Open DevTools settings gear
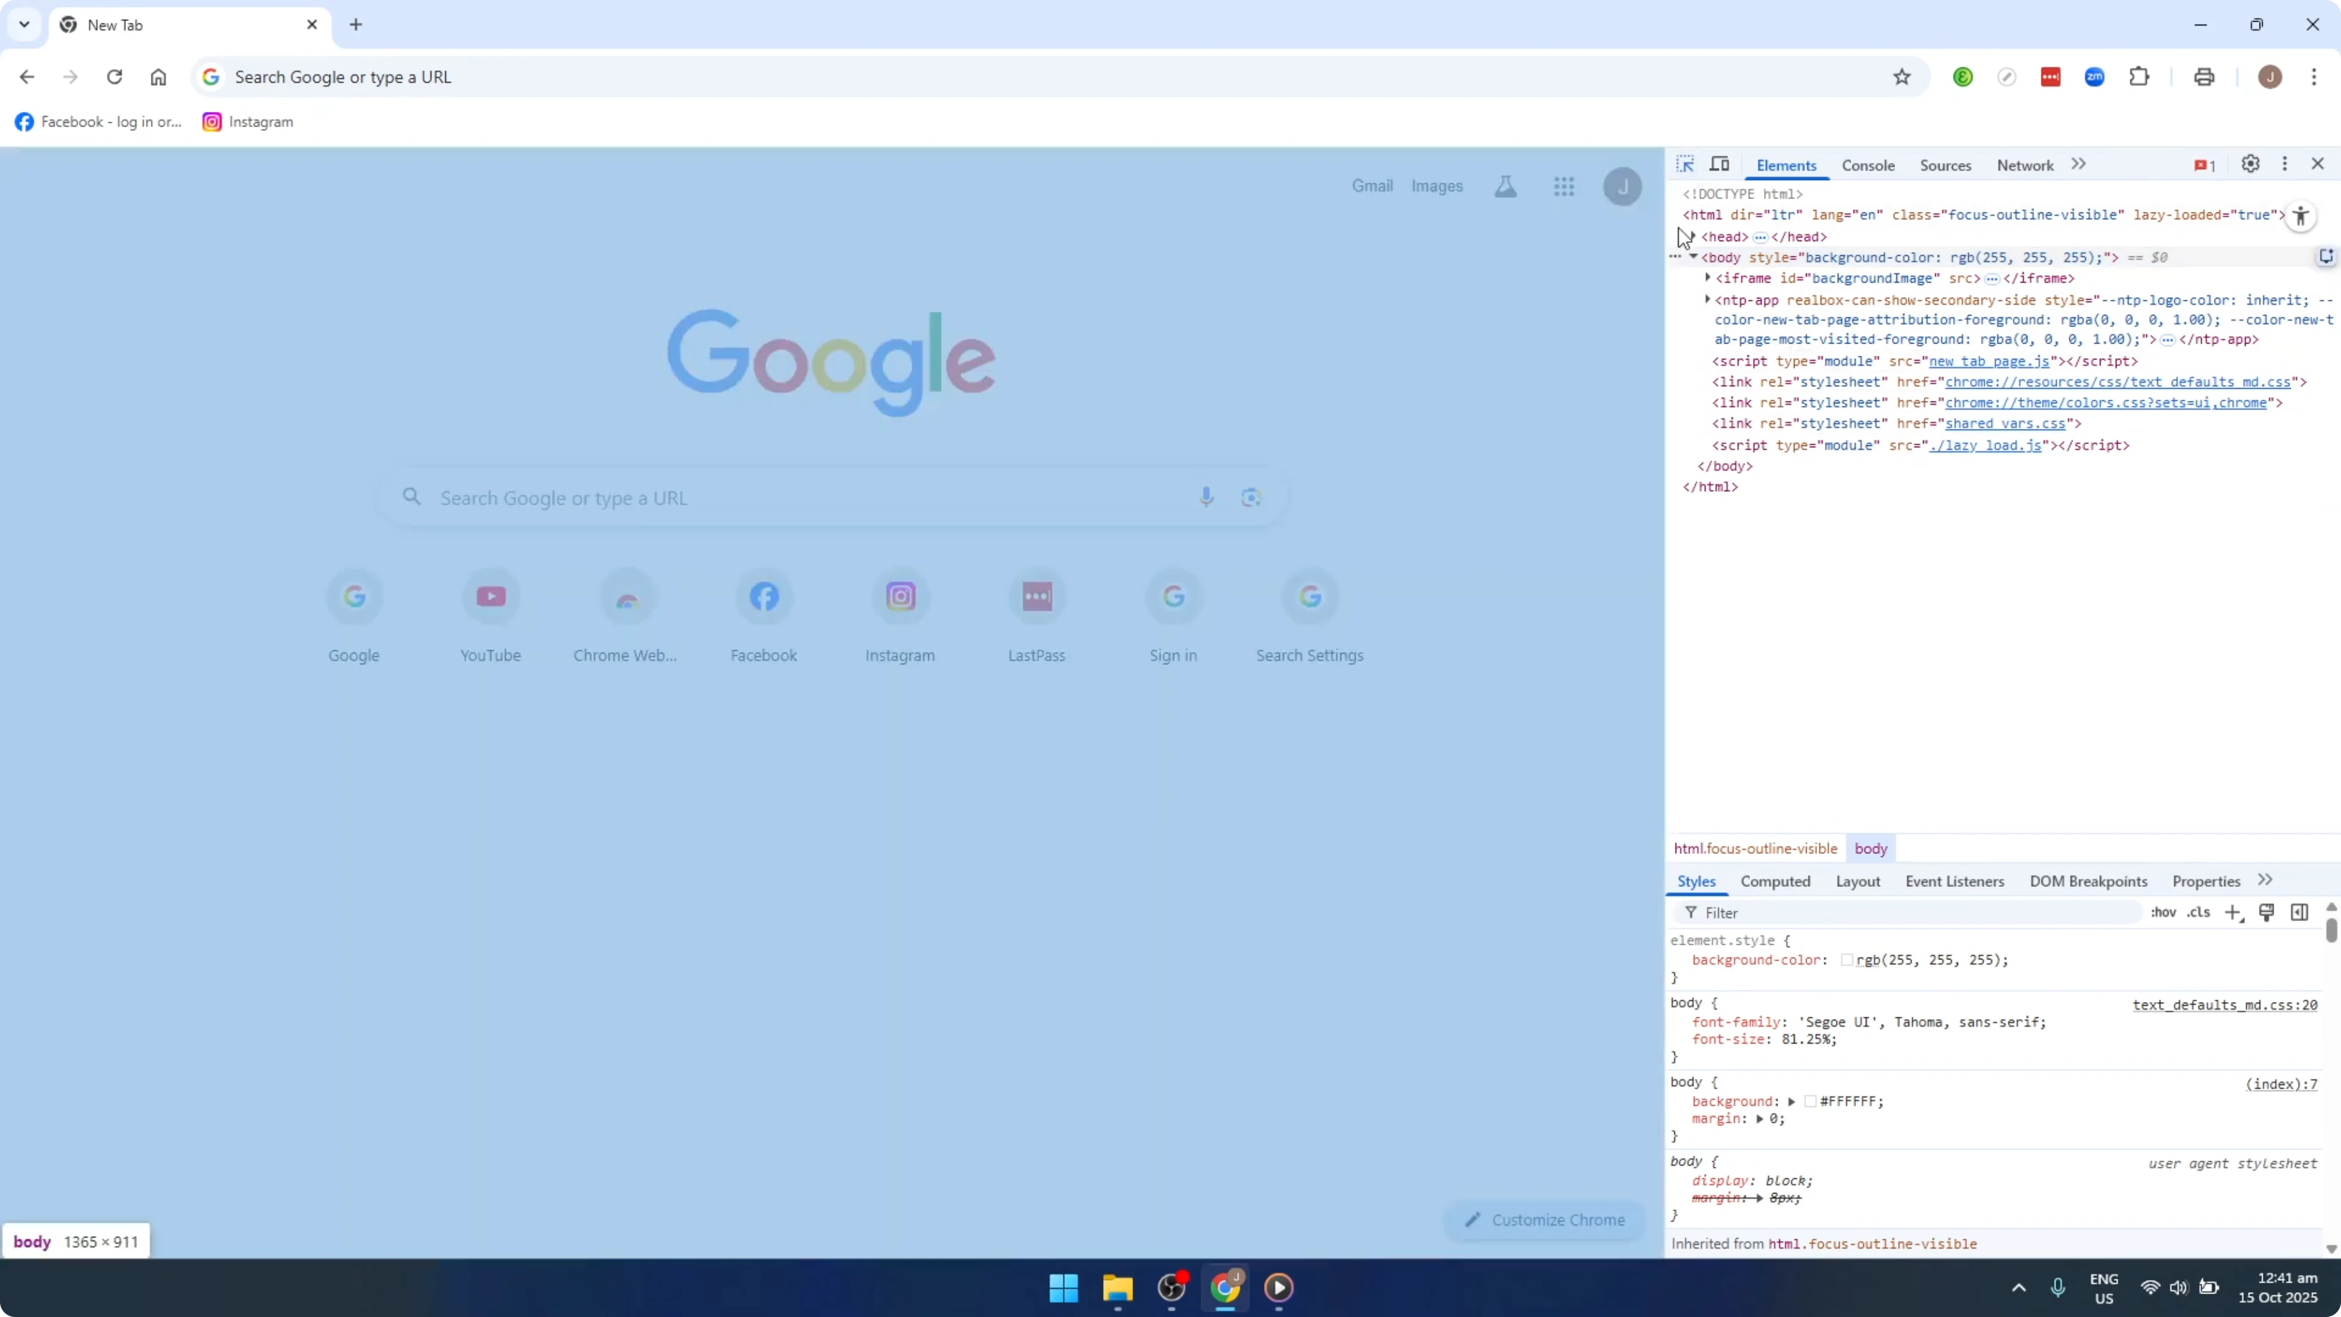Screen dimensions: 2341x1317 2251,164
